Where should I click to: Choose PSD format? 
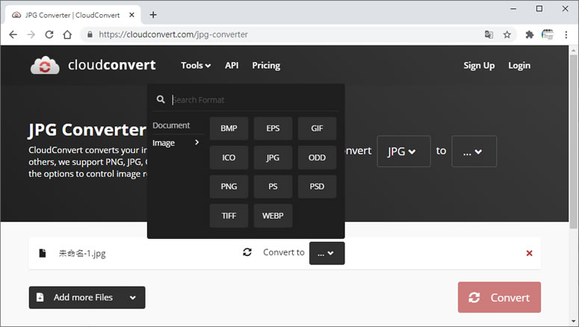[x=317, y=187]
